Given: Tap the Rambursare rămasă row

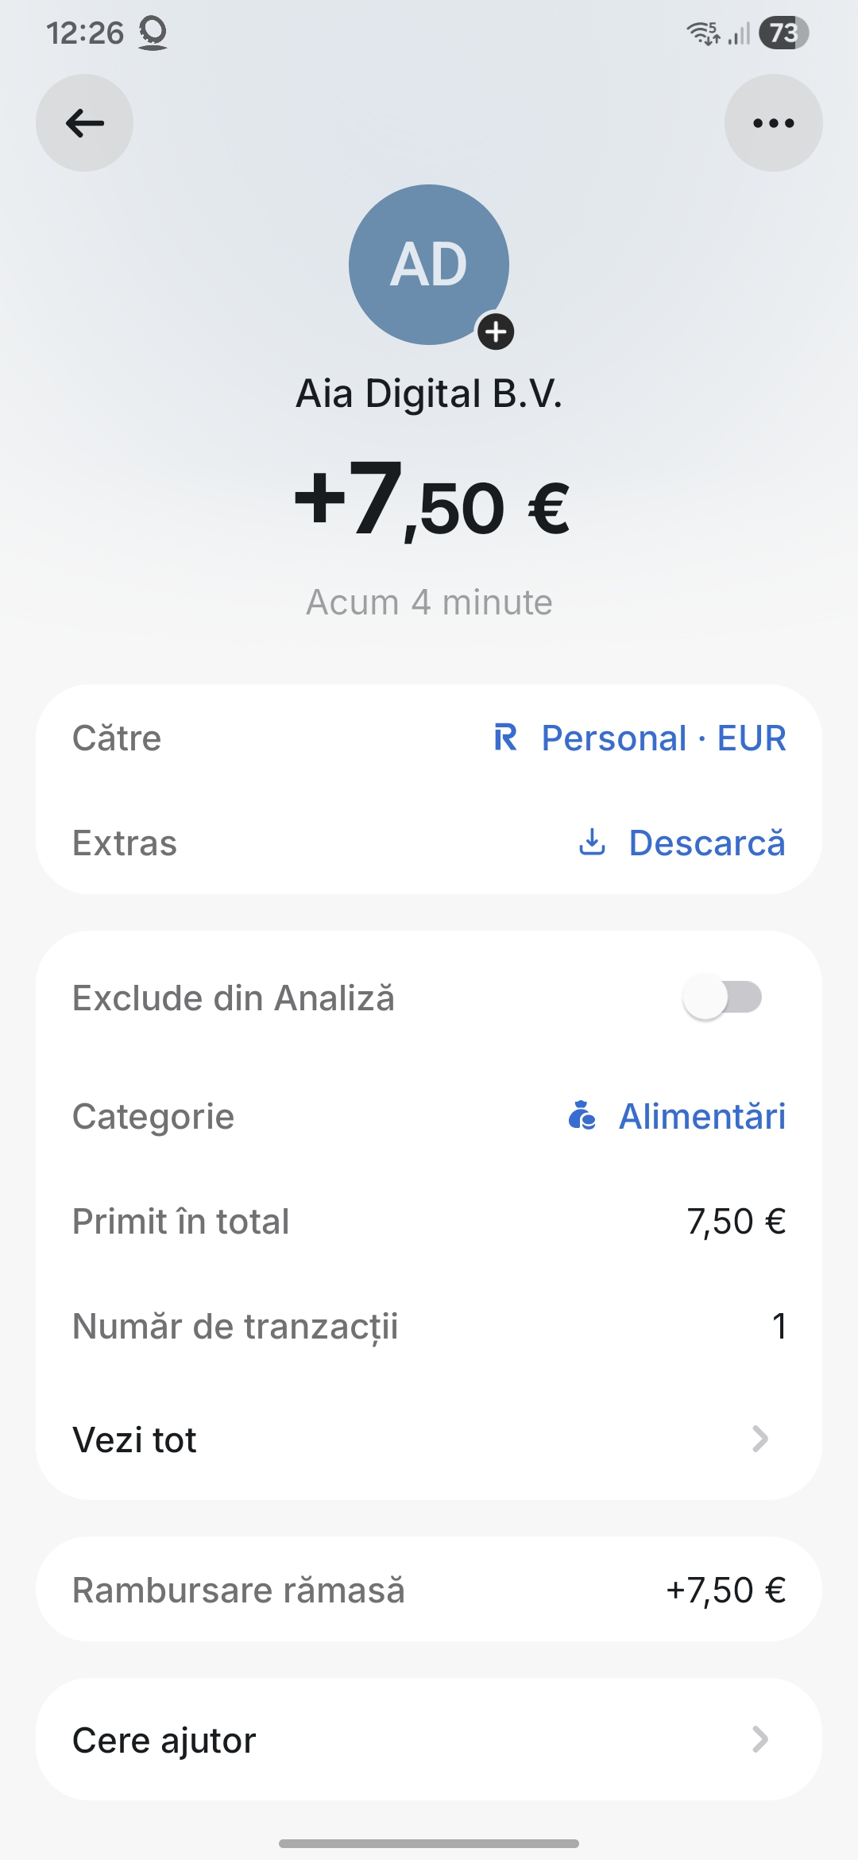Looking at the screenshot, I should click(429, 1590).
